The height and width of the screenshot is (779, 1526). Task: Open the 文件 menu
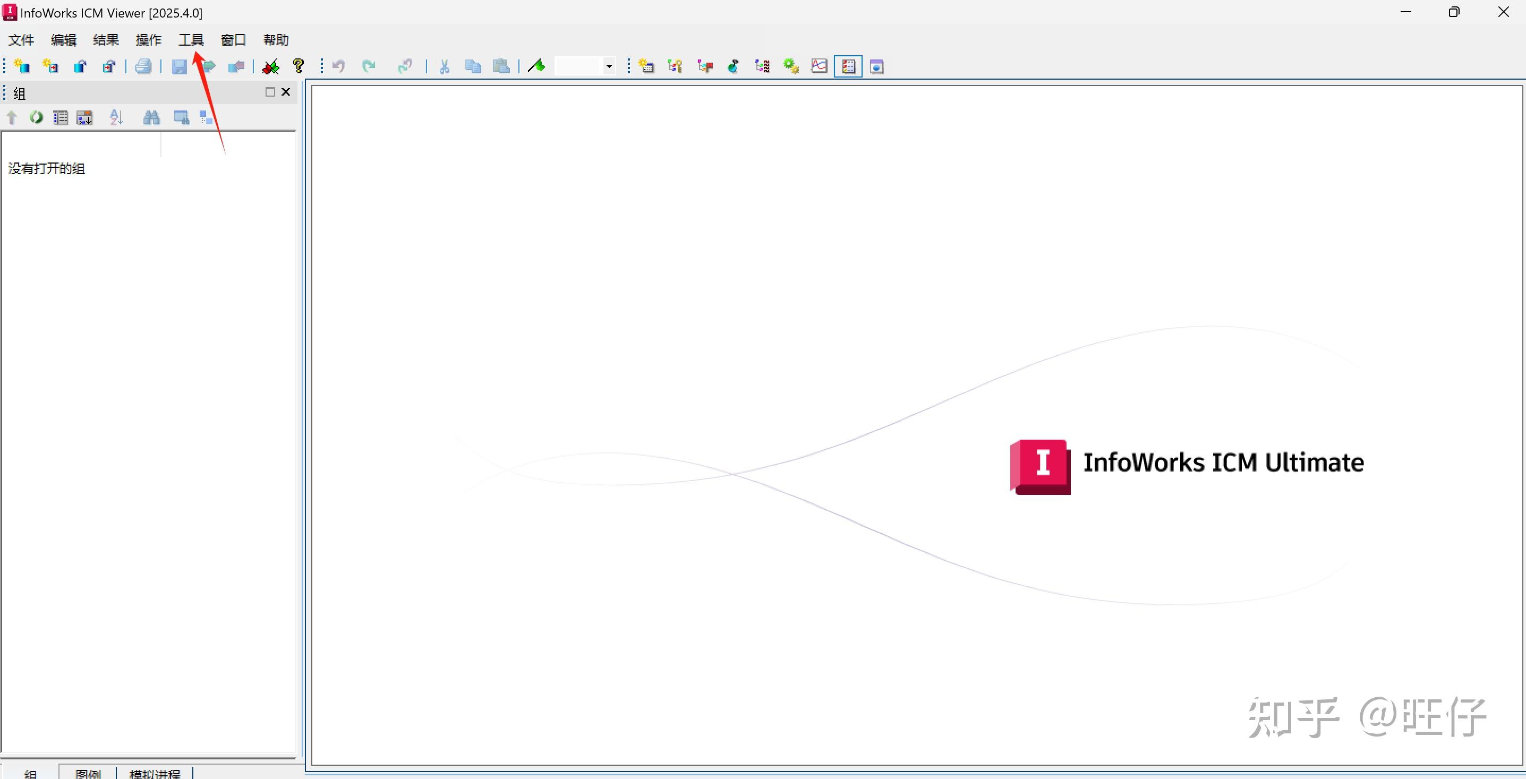click(x=21, y=40)
